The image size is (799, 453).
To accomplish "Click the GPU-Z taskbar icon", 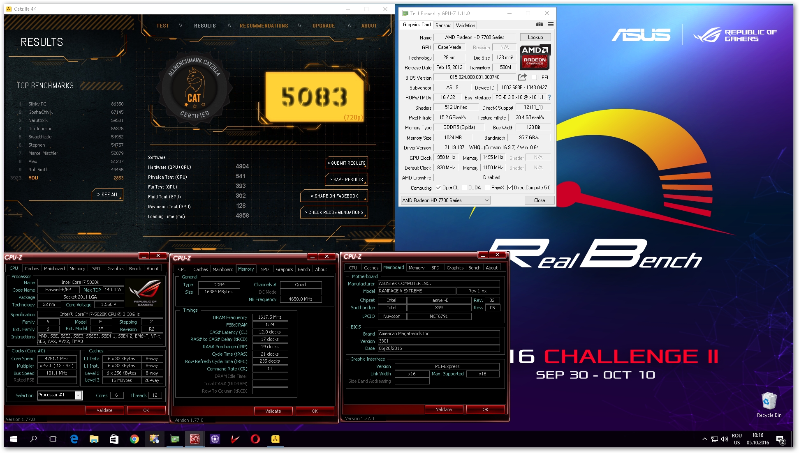I will pos(175,439).
